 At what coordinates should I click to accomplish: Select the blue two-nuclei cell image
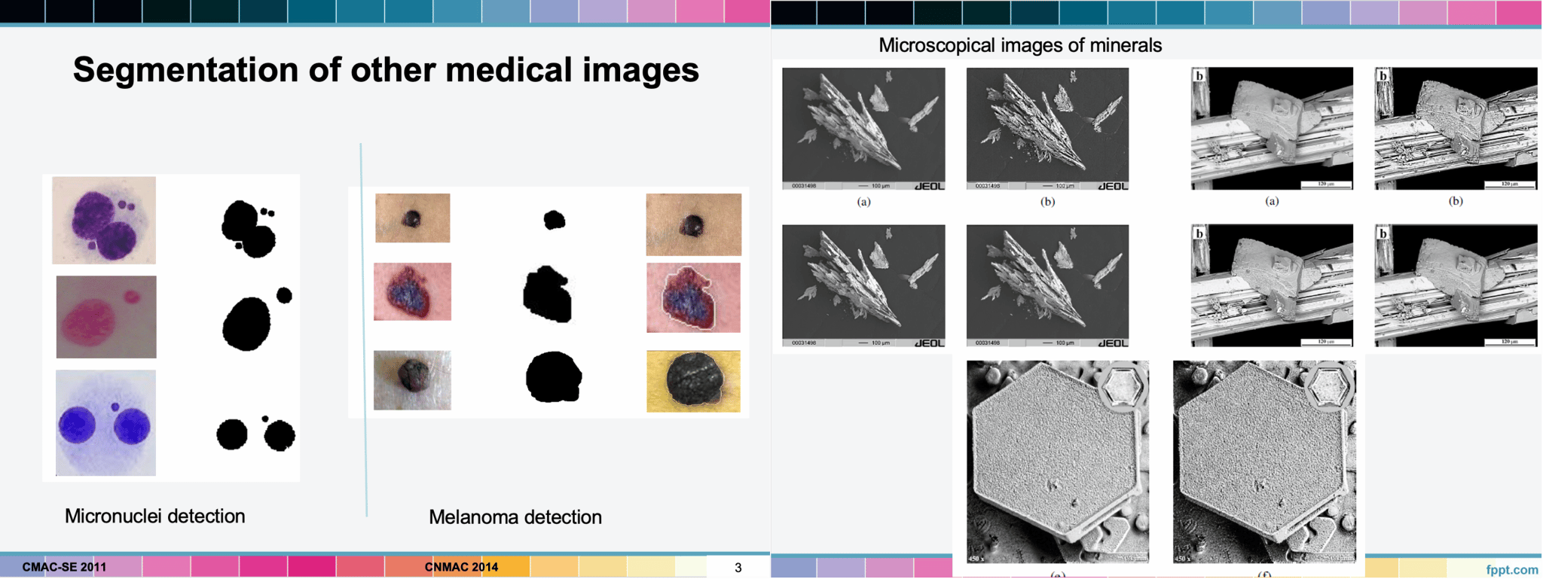coord(105,422)
